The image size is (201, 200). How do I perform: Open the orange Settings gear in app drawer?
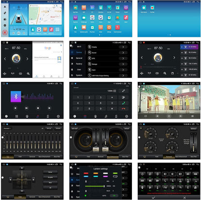[x=109, y=28]
